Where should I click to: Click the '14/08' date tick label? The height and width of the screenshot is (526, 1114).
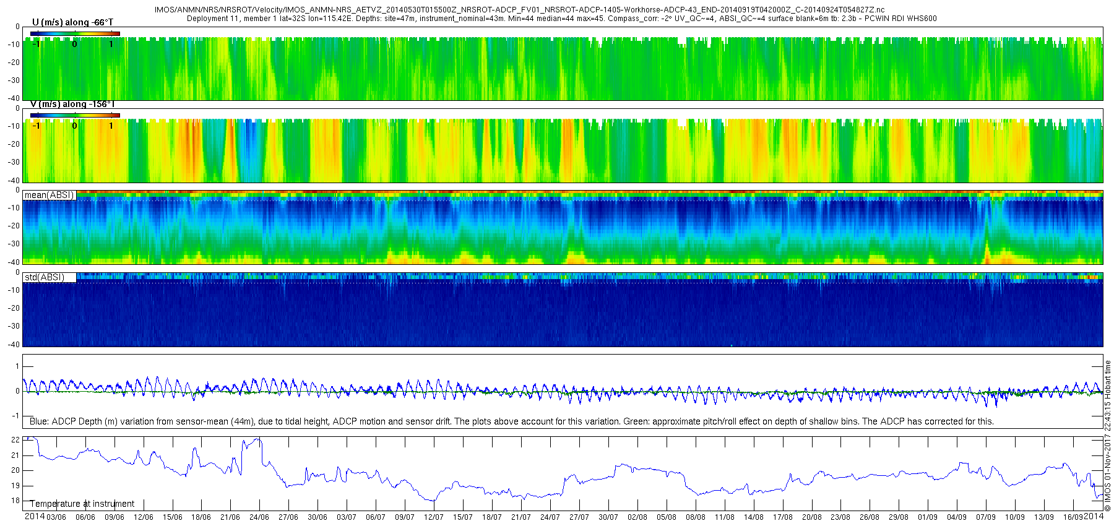pos(754,517)
